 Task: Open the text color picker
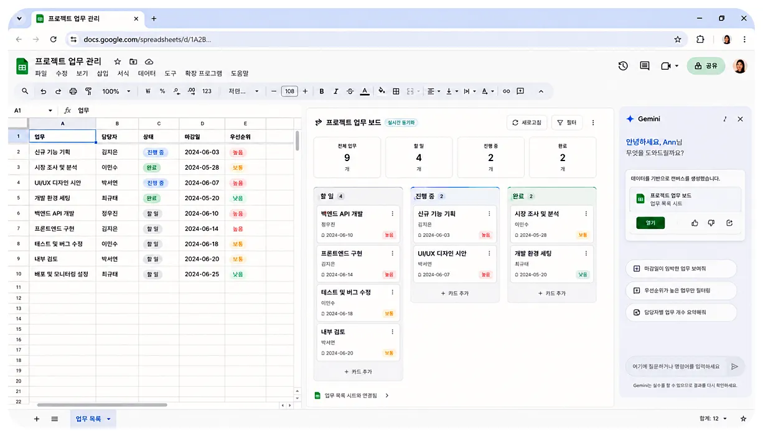tap(365, 91)
